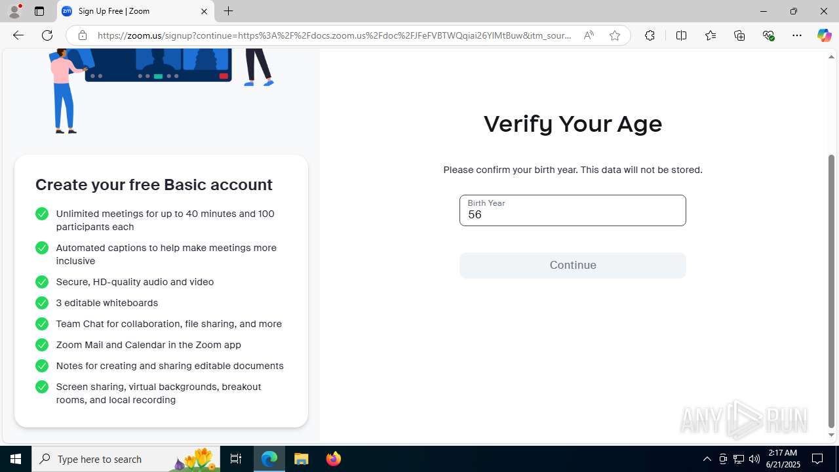Viewport: 839px width, 472px height.
Task: Click 'Secure, HD-quality audio and video' text
Action: click(x=135, y=282)
